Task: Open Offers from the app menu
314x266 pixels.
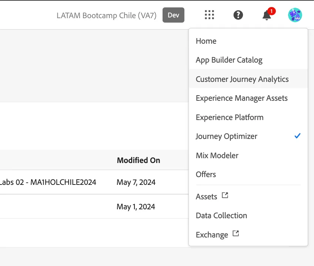Action: 248,174
